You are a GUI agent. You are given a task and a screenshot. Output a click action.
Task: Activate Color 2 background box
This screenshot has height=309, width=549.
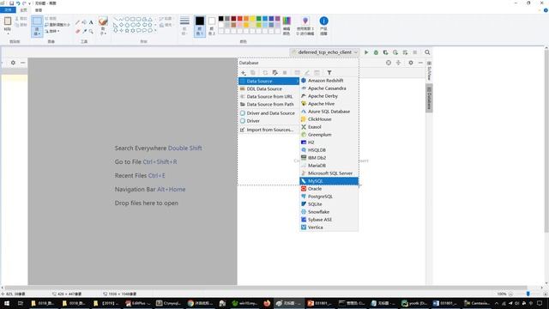click(212, 26)
